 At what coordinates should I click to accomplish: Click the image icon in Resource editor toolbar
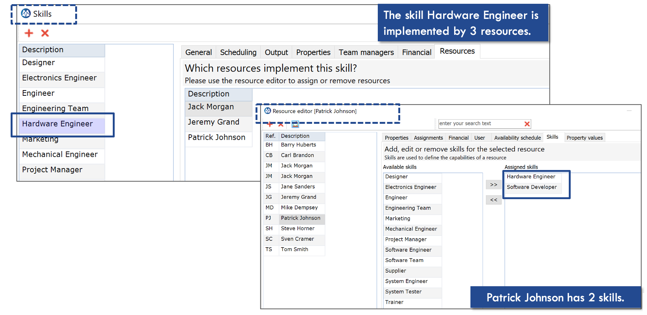pyautogui.click(x=295, y=124)
